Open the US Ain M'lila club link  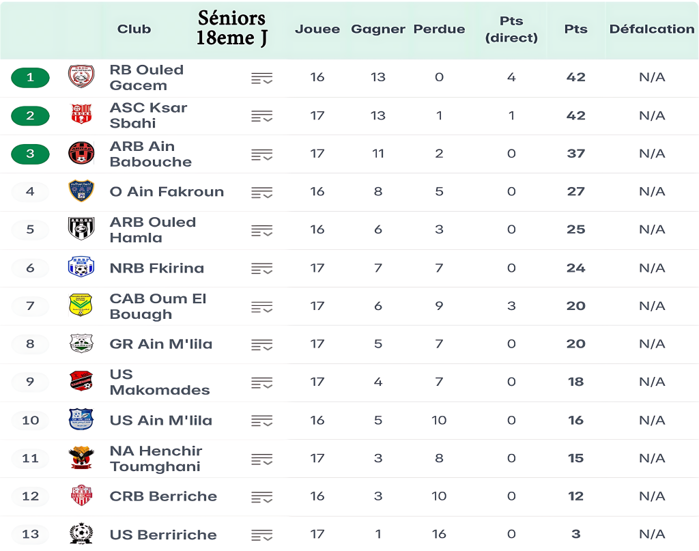161,420
